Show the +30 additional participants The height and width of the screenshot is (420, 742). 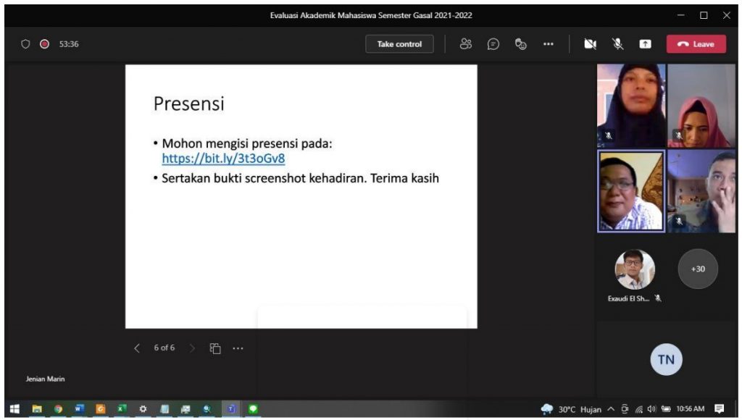tap(697, 269)
